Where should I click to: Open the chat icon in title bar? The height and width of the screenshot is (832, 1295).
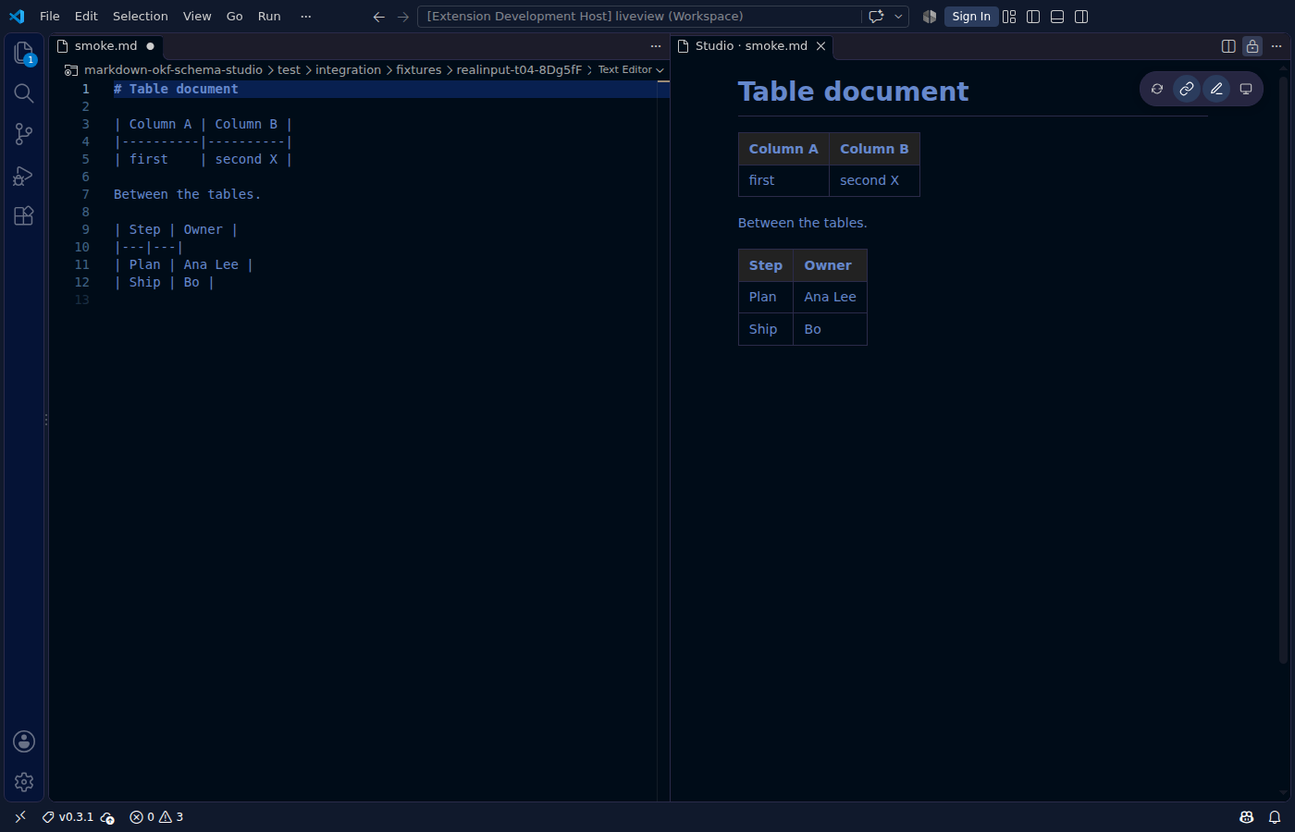pyautogui.click(x=876, y=17)
